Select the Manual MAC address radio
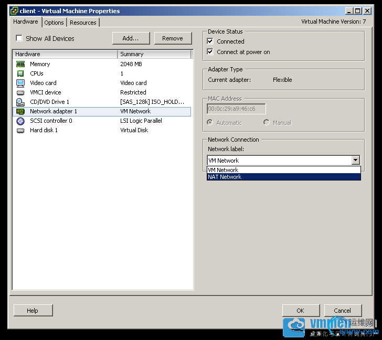 click(267, 122)
